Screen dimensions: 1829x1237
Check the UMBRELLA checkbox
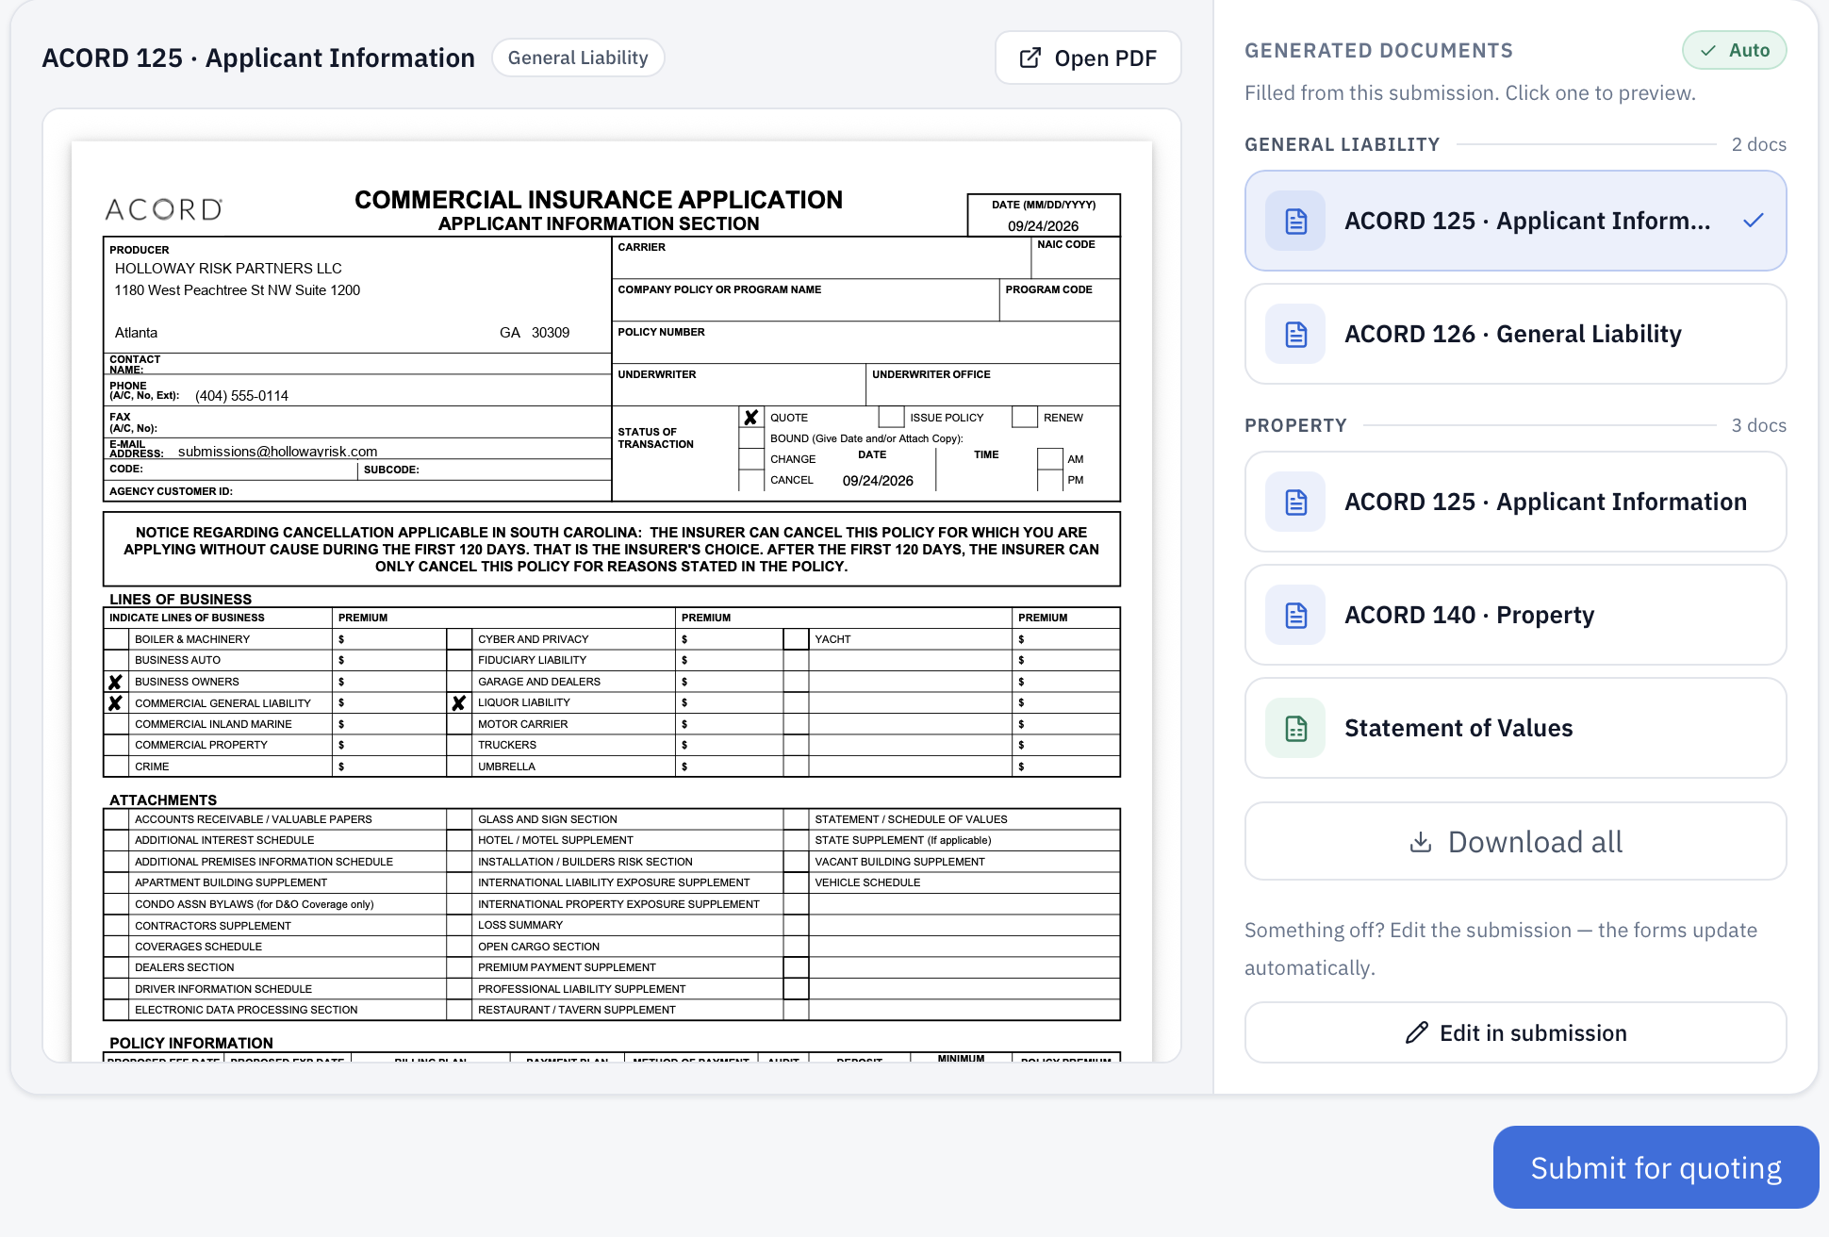click(x=458, y=767)
